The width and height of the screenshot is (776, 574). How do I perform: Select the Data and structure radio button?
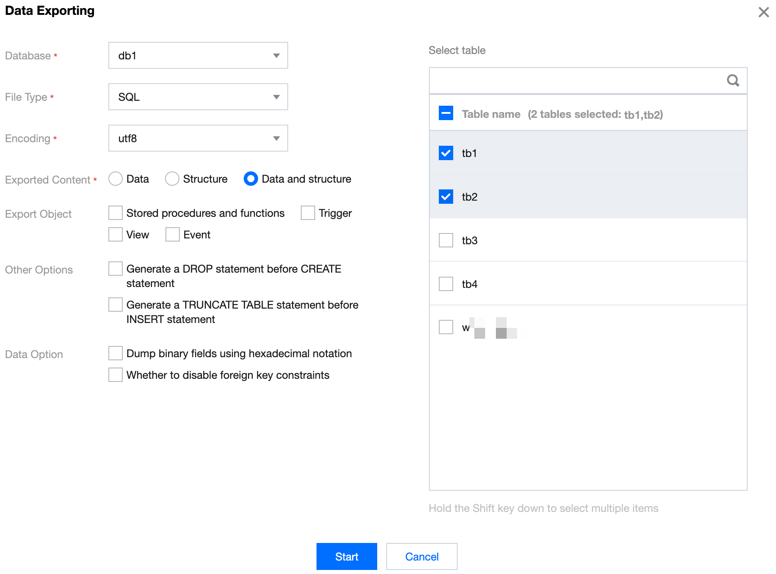pos(251,179)
